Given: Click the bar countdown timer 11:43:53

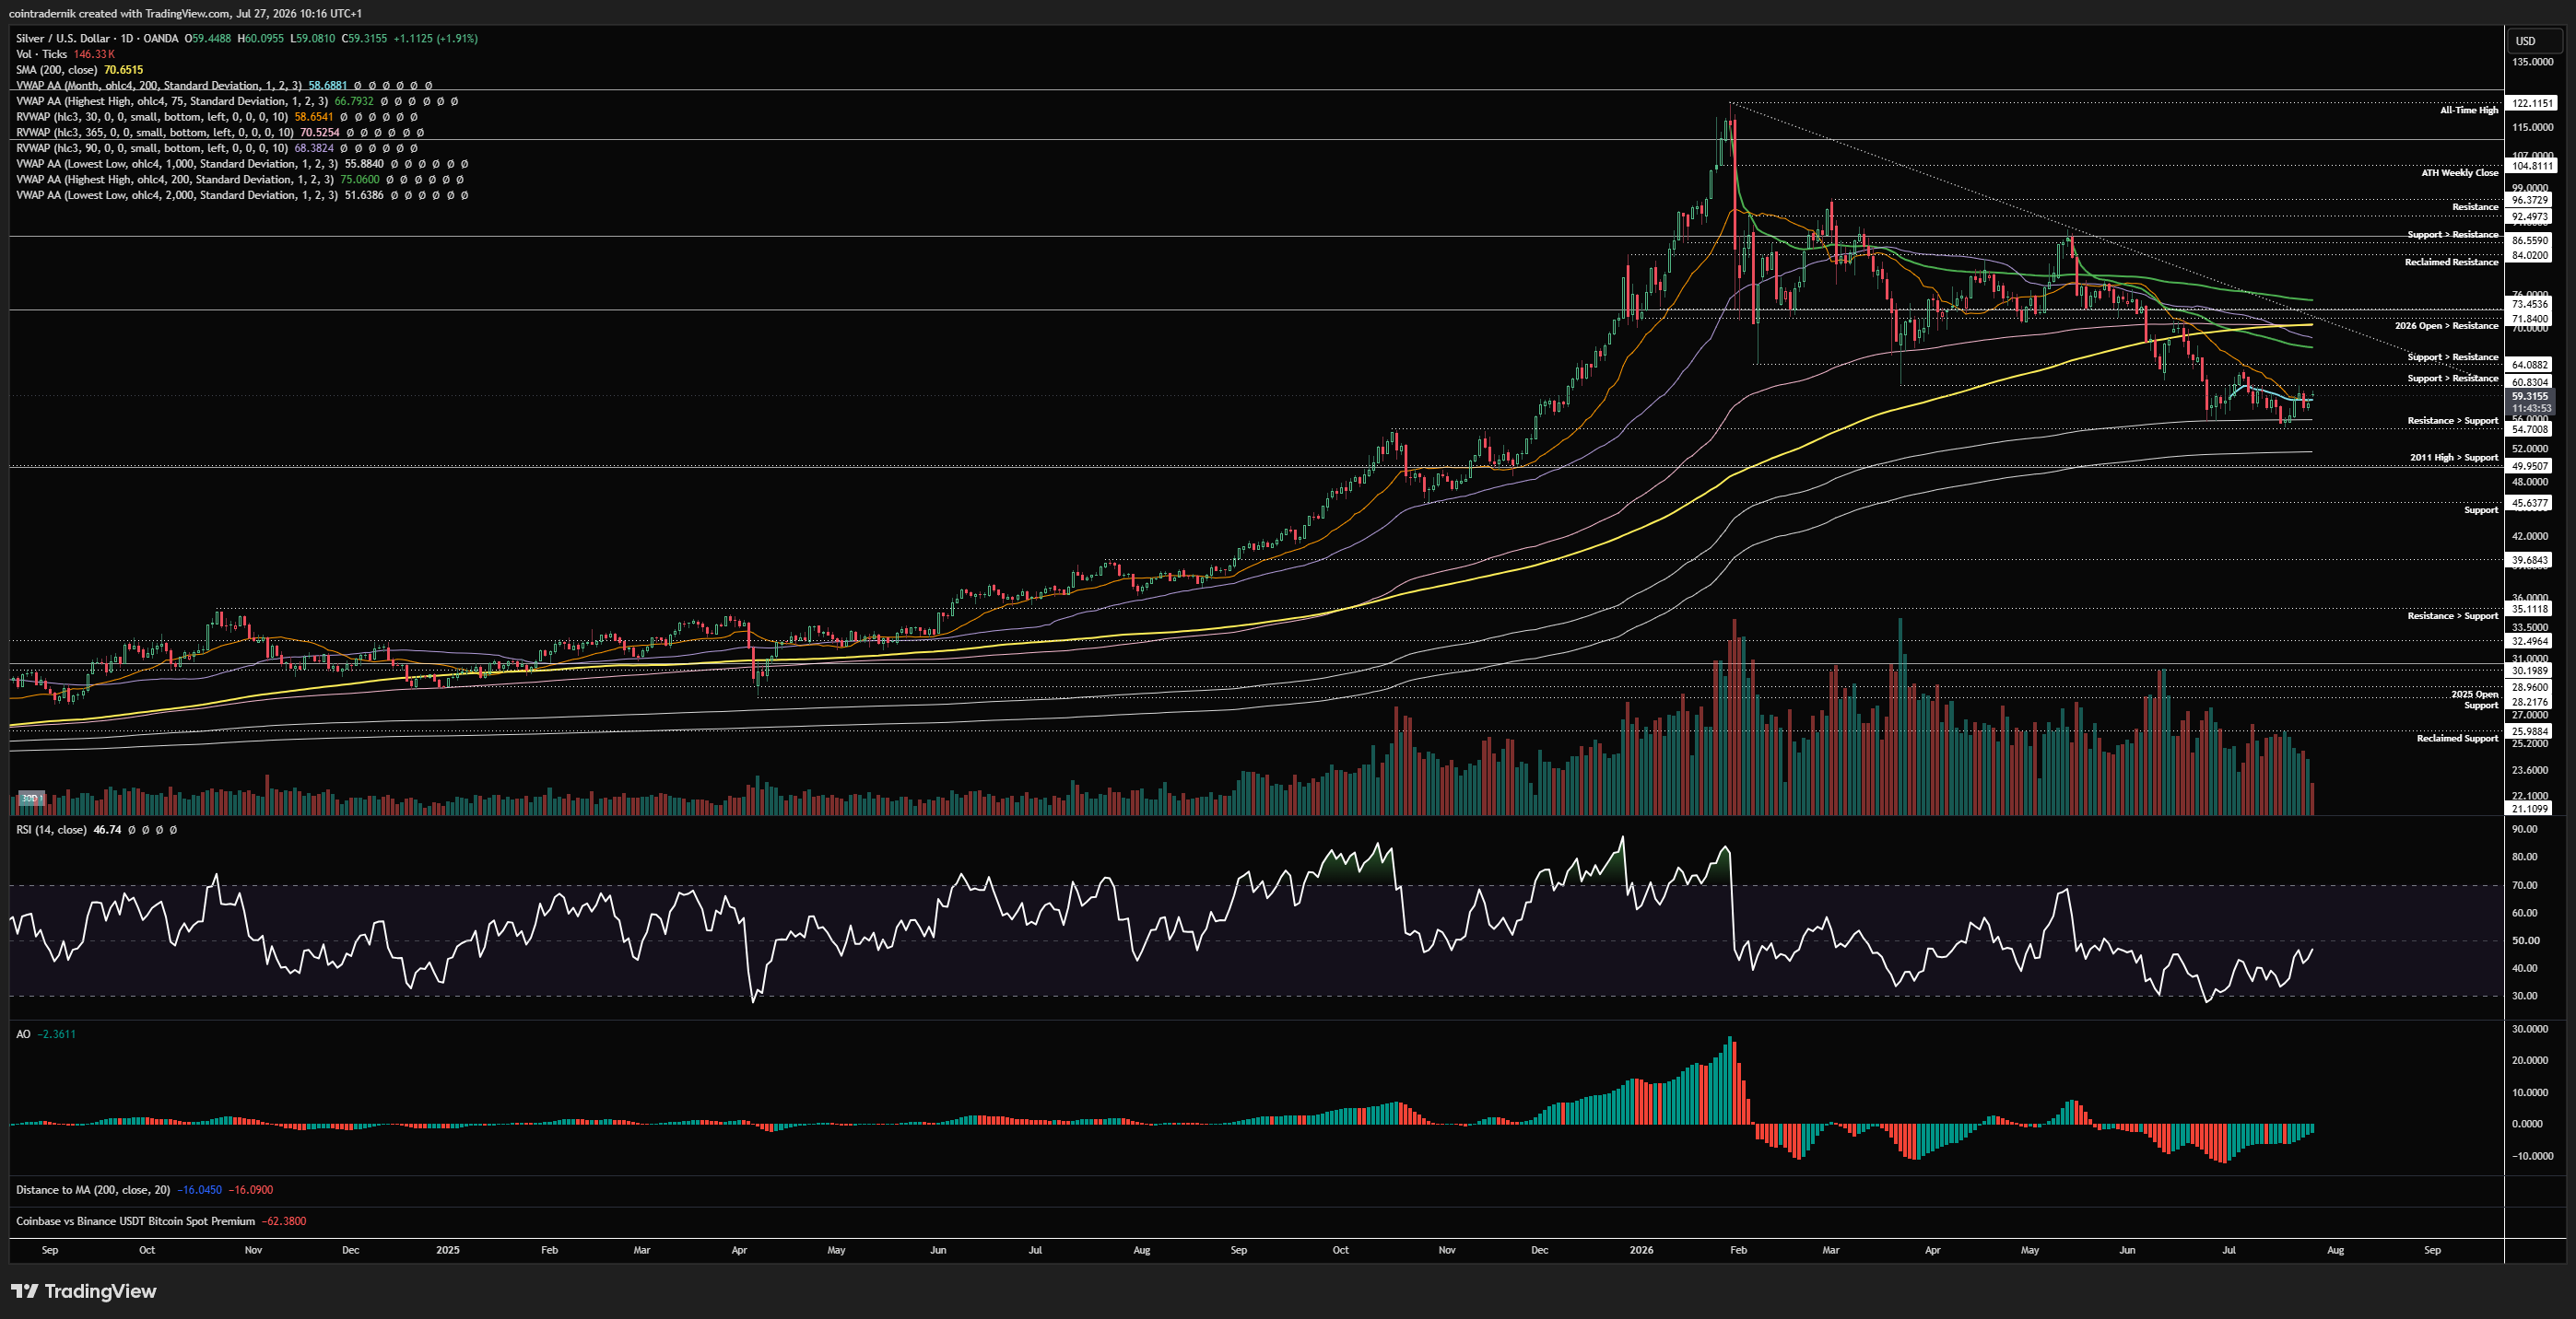Looking at the screenshot, I should tap(2530, 409).
